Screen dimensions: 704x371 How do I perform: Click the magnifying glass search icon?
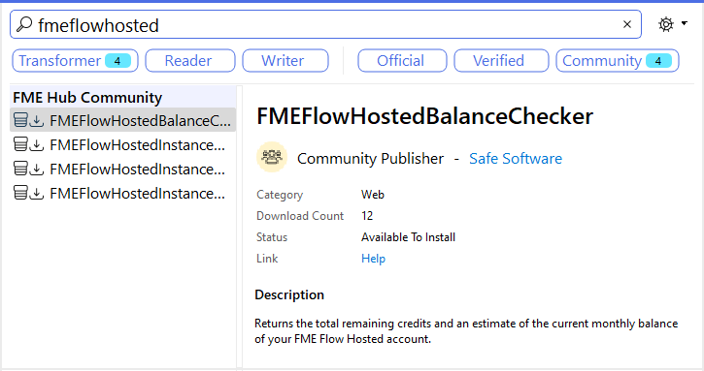(x=24, y=24)
